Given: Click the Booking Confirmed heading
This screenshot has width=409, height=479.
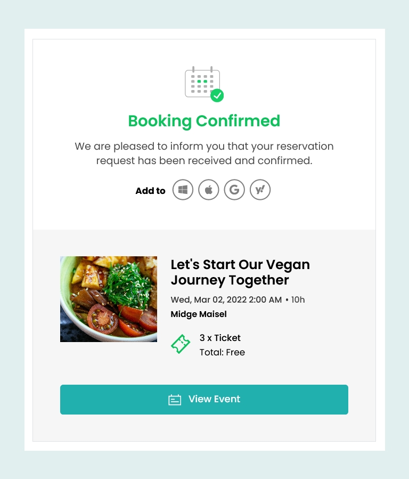Looking at the screenshot, I should (x=204, y=121).
